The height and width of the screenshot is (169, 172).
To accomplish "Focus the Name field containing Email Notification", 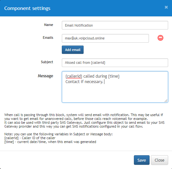I will (x=115, y=25).
